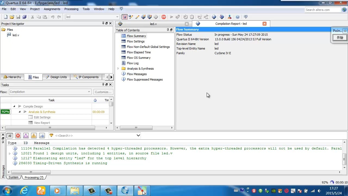
Task: Open Internet Explorer from the taskbar
Action: click(x=24, y=190)
